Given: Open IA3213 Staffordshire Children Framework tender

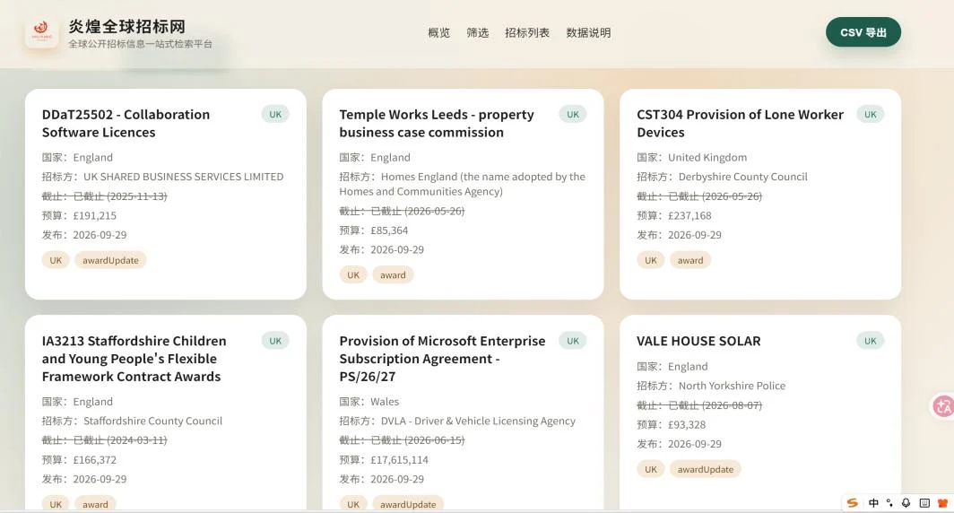Looking at the screenshot, I should [134, 359].
